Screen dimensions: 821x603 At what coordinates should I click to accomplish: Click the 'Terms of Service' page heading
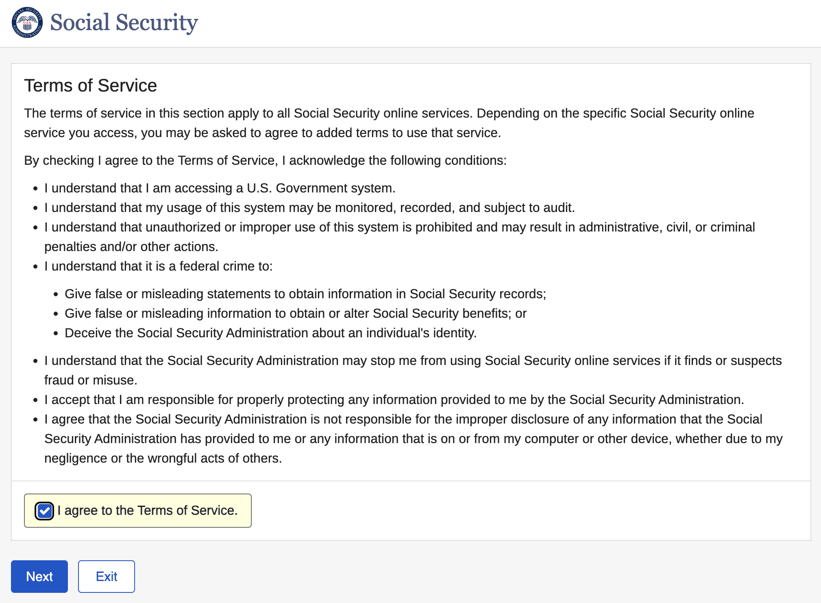[90, 85]
